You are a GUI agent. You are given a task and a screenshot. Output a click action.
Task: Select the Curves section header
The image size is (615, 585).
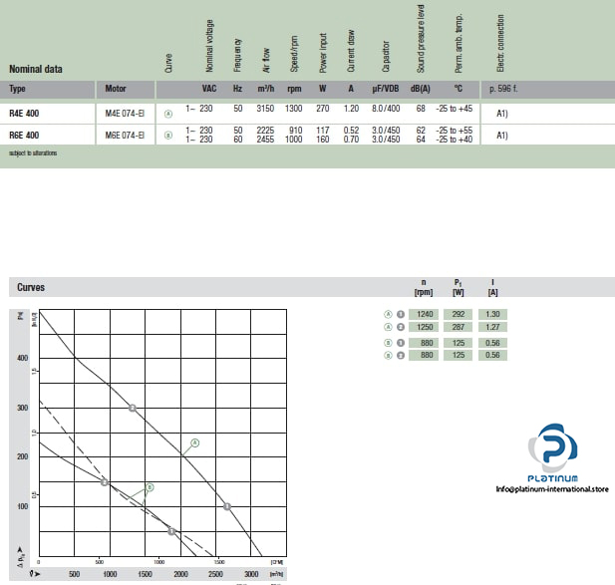(x=31, y=287)
